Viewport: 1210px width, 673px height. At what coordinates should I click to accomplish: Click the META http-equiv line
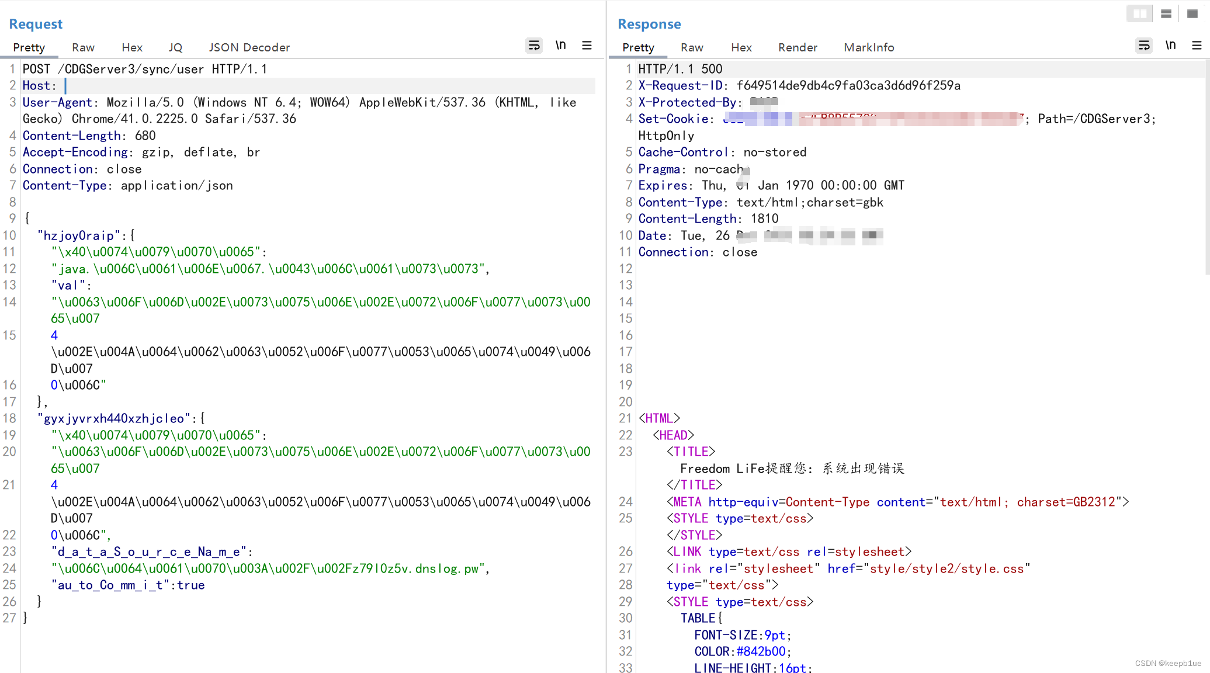(898, 502)
